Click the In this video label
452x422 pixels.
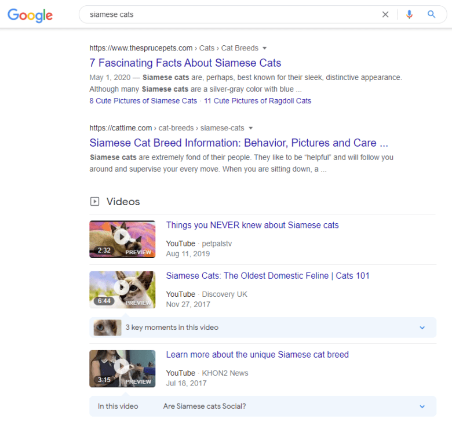(118, 406)
